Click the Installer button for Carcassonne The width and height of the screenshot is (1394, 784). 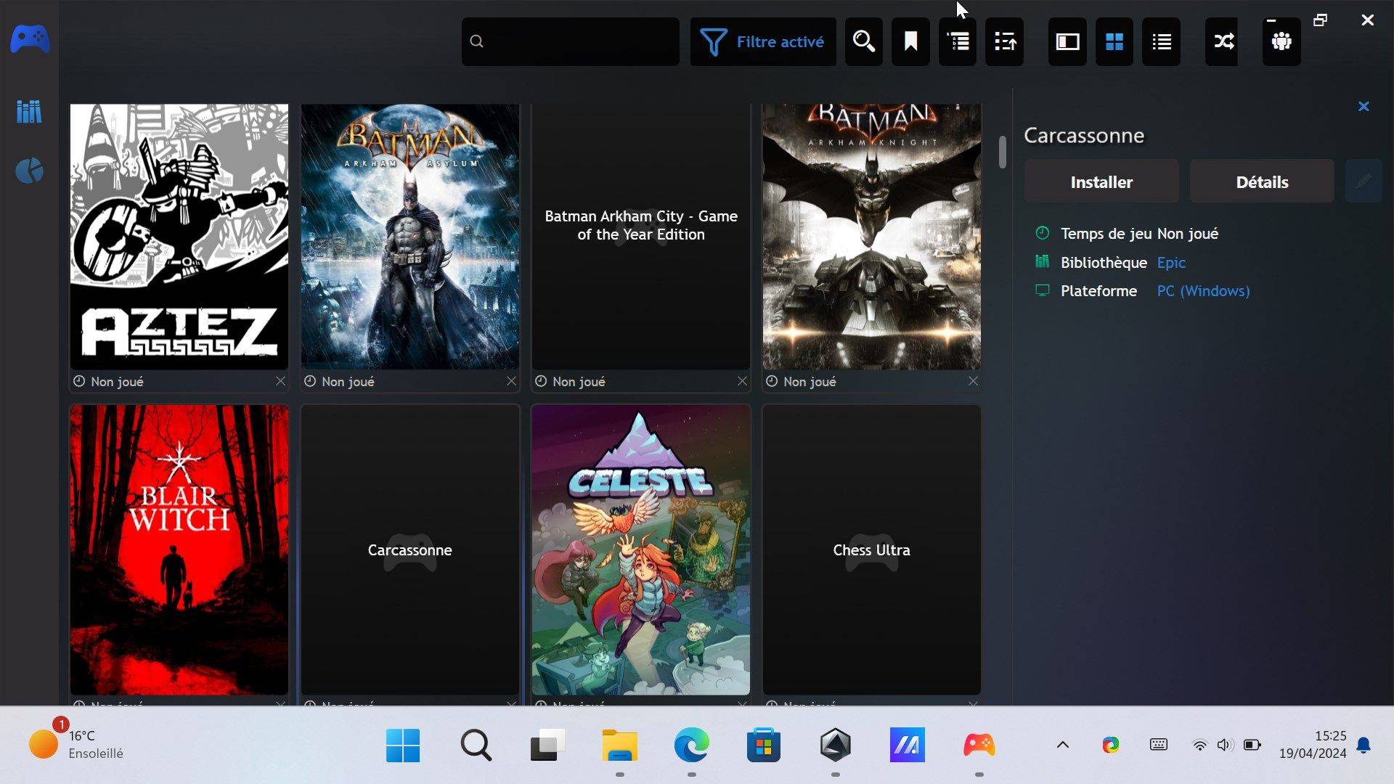tap(1101, 181)
